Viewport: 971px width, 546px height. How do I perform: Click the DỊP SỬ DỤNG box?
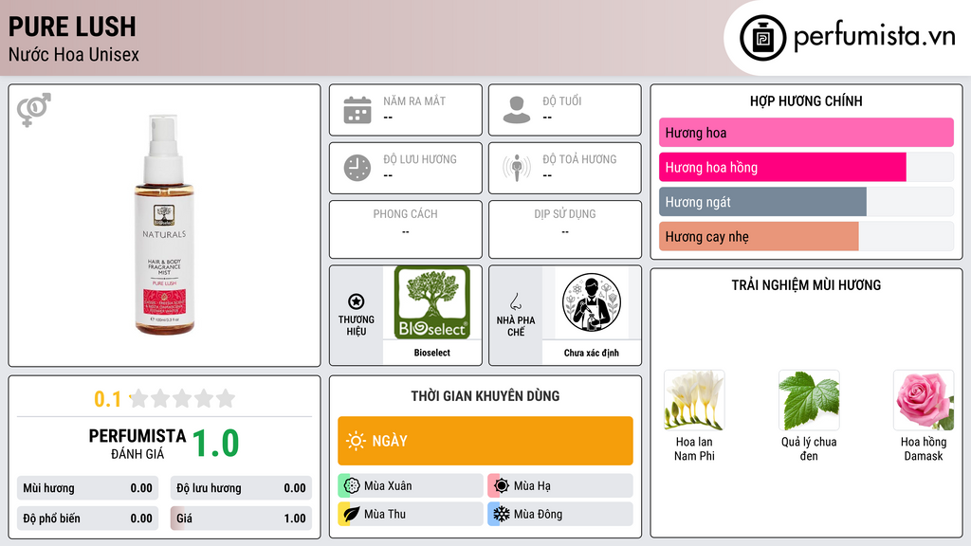coord(565,229)
